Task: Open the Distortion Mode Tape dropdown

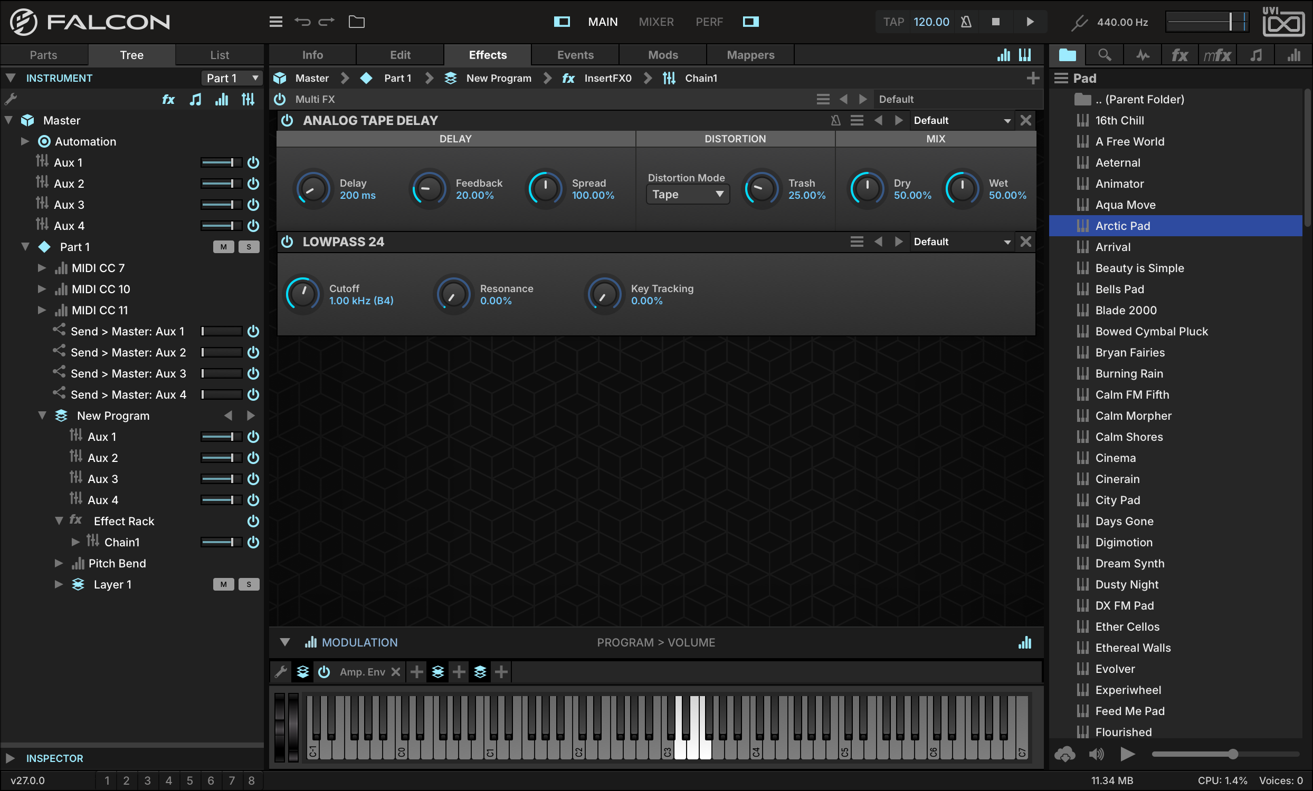Action: click(x=688, y=194)
